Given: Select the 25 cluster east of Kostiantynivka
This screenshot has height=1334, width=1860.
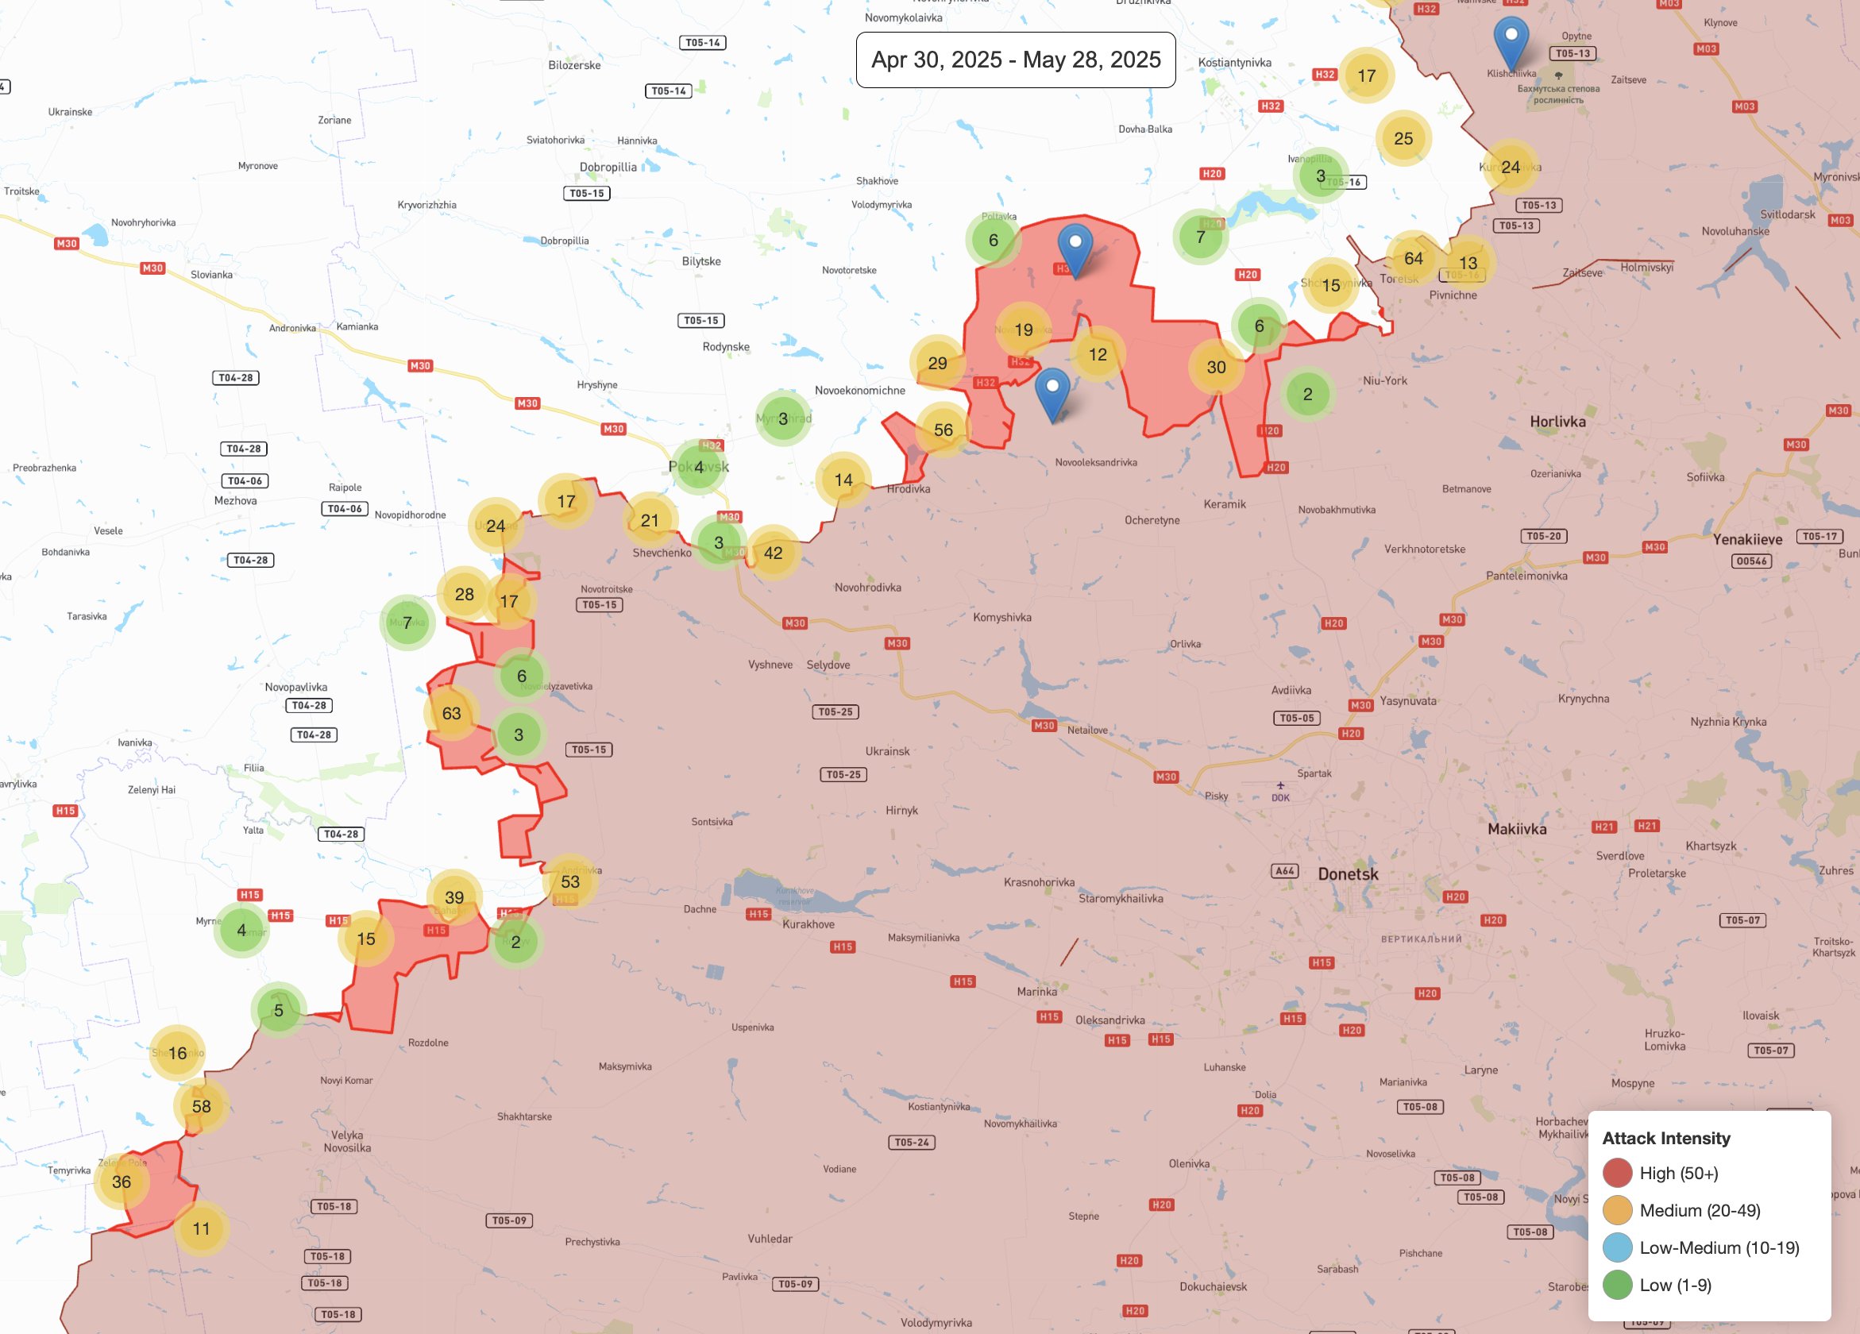Looking at the screenshot, I should tap(1403, 139).
